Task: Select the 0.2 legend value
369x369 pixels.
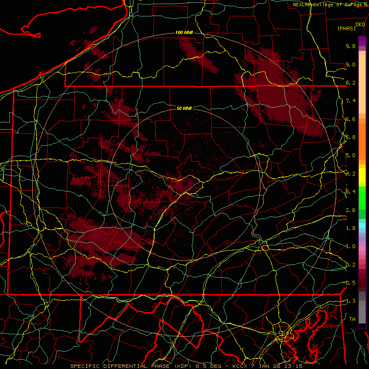Action: (x=351, y=265)
